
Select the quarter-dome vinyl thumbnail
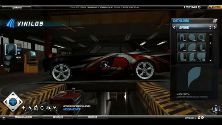191,47
